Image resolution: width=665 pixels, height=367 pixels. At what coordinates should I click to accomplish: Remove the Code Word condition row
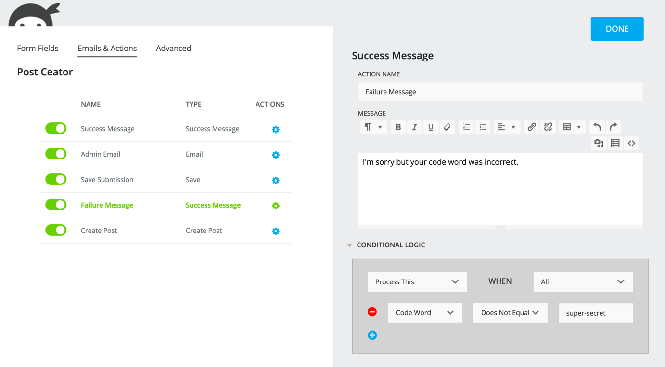tap(372, 312)
